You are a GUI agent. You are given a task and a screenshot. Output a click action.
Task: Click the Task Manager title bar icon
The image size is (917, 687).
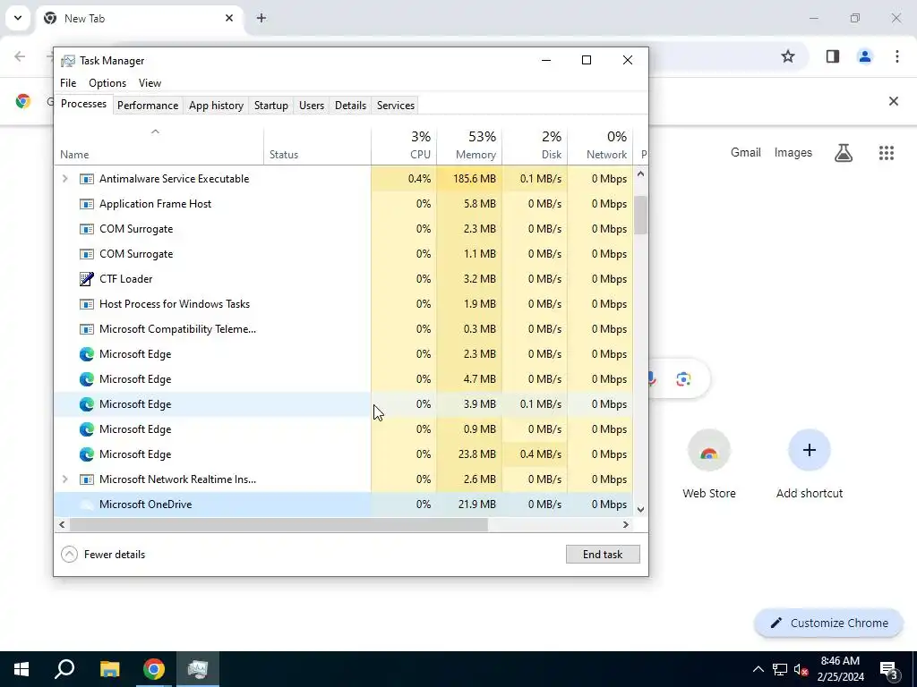click(x=68, y=61)
